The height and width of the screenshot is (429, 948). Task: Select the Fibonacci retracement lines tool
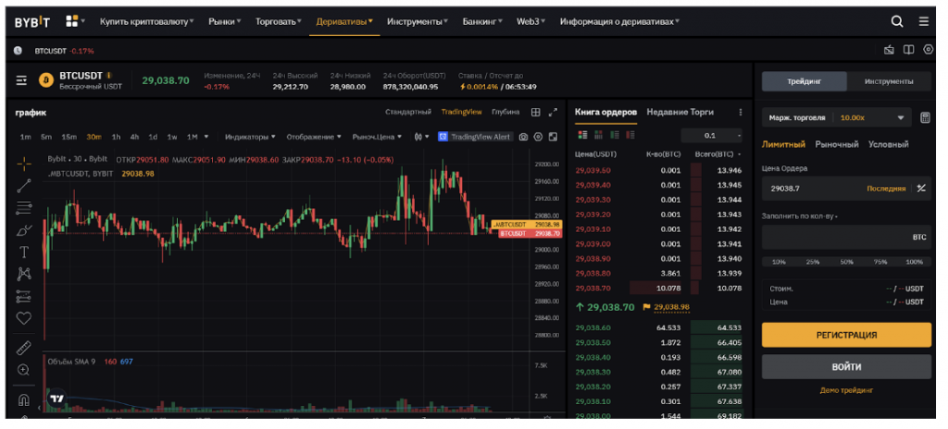click(24, 208)
